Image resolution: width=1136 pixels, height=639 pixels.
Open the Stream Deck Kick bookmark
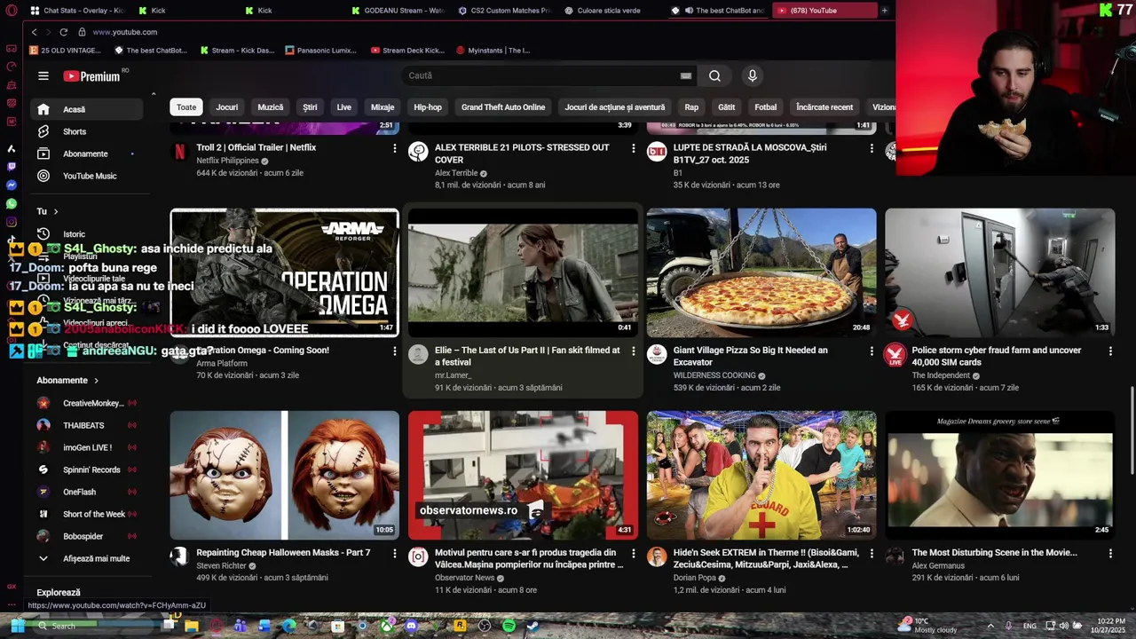407,51
